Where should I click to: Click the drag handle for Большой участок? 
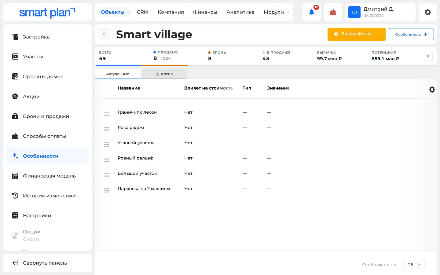(x=106, y=175)
